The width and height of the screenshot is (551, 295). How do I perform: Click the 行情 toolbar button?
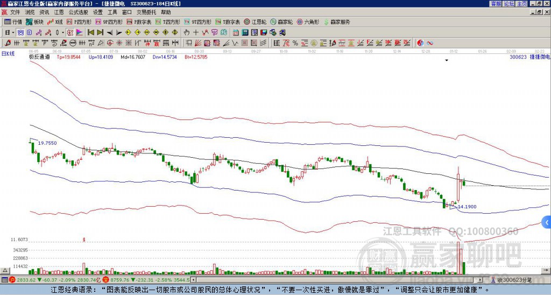pos(13,22)
